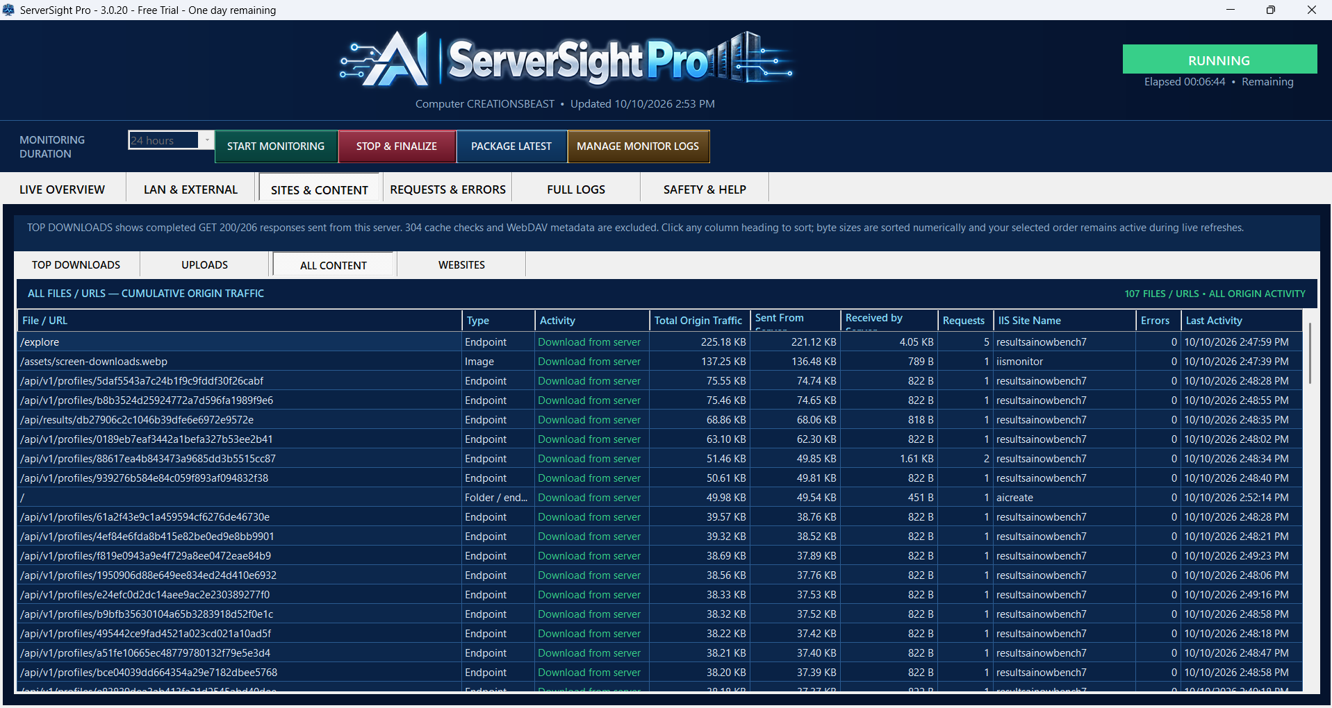The image size is (1332, 708).
Task: Switch to Top Downloads sub-tab
Action: pyautogui.click(x=76, y=265)
